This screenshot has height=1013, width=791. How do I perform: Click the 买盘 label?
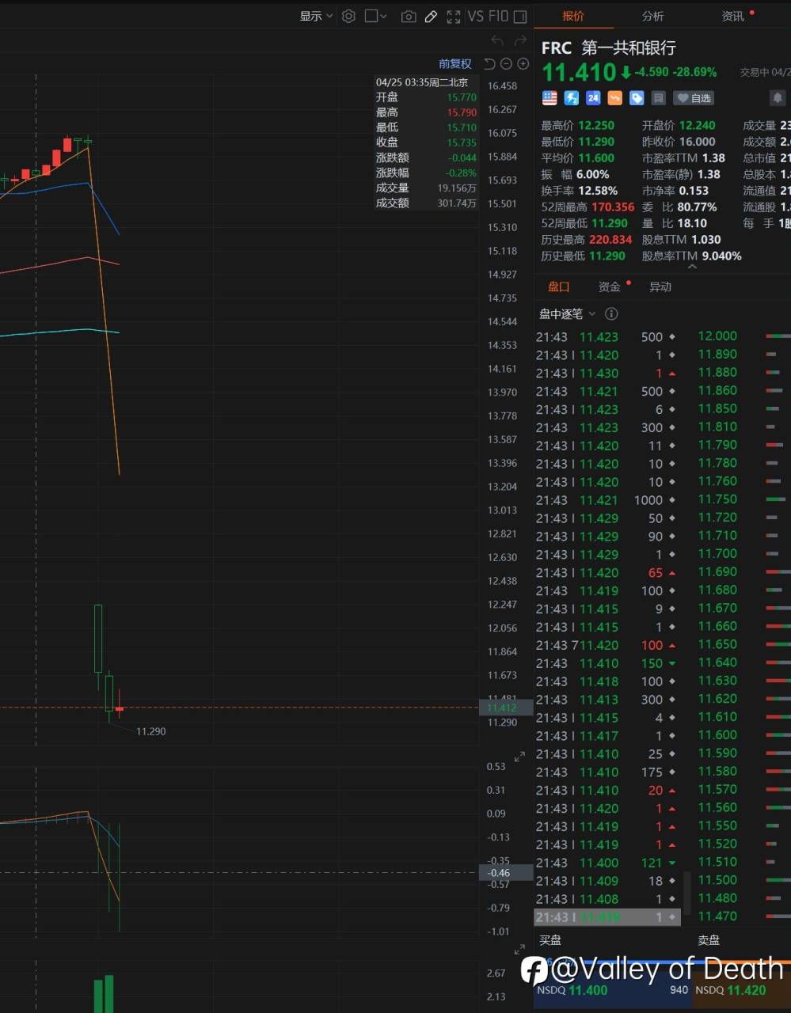click(x=550, y=940)
